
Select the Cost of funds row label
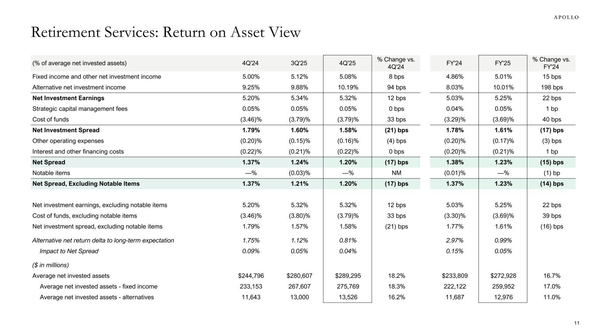coord(51,120)
